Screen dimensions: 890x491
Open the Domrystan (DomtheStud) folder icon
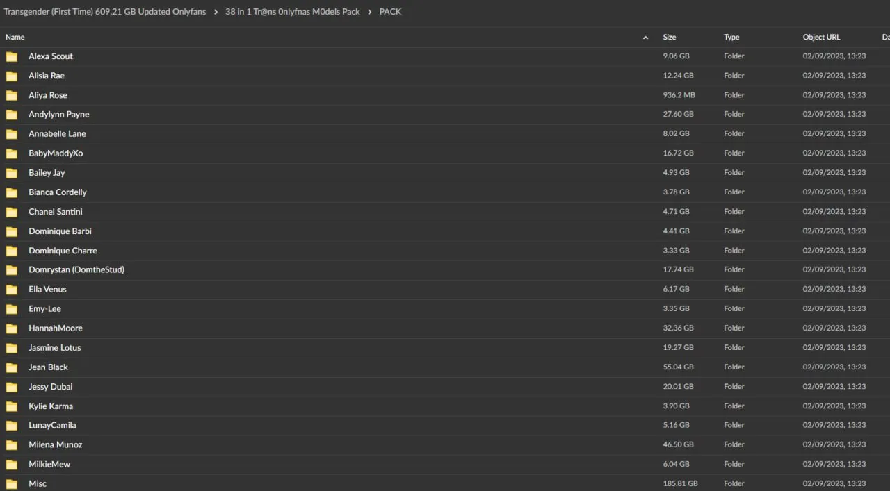point(11,270)
